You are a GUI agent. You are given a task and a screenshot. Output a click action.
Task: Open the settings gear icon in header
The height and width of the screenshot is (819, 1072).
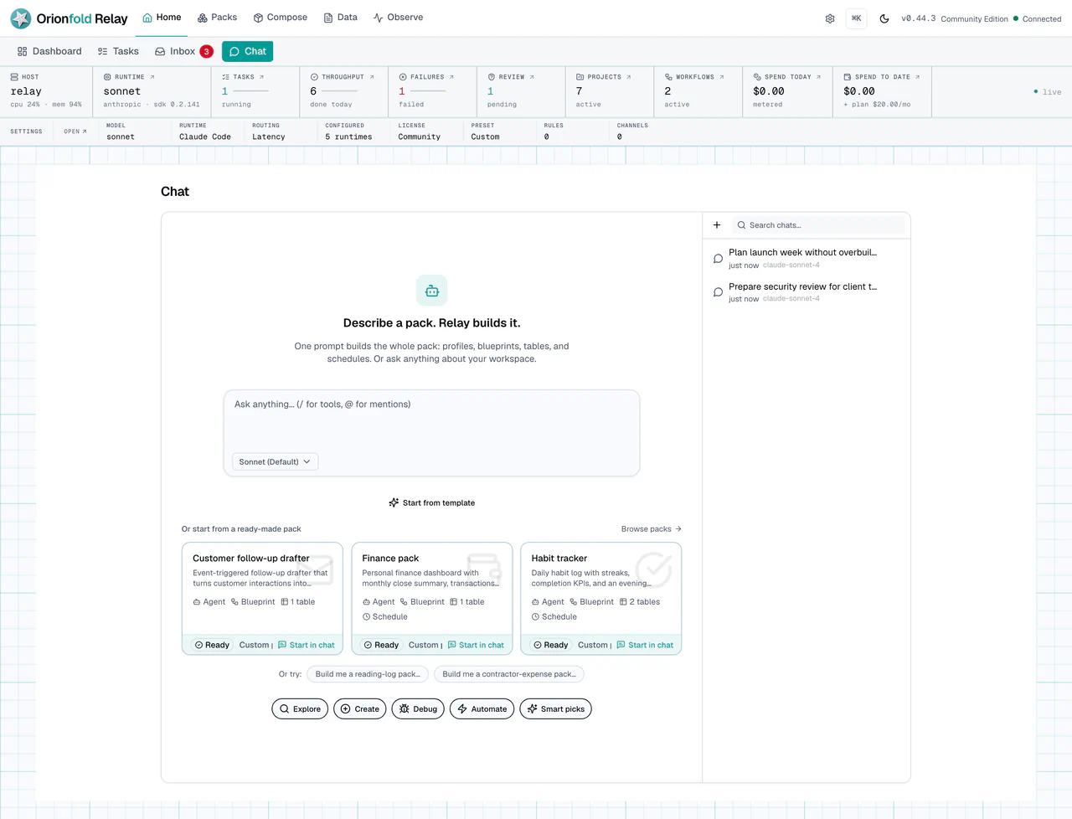click(830, 18)
